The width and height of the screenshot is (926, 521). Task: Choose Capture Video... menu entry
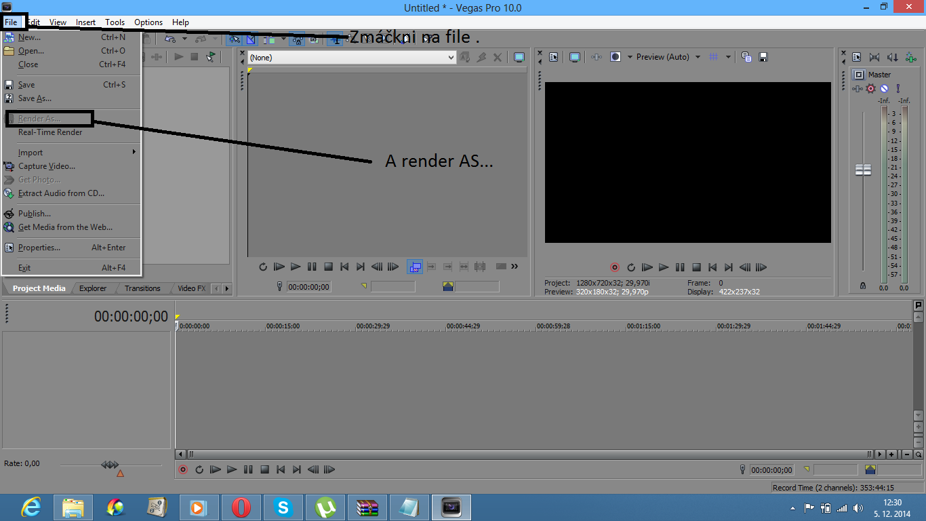point(71,166)
